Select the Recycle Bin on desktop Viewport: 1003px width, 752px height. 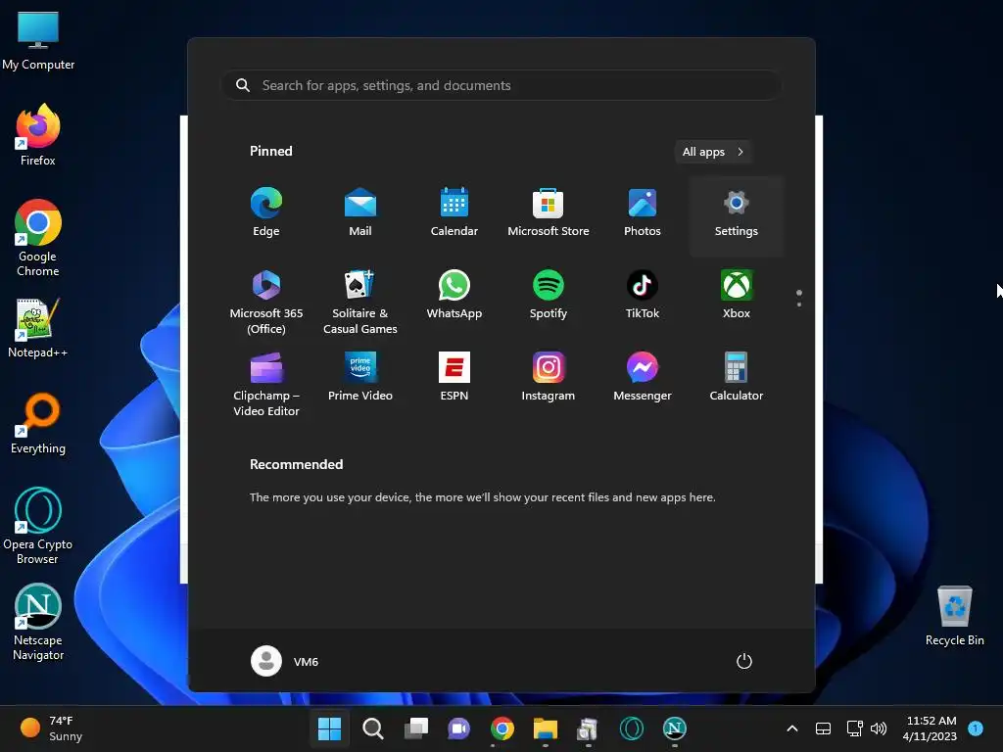[x=954, y=616]
